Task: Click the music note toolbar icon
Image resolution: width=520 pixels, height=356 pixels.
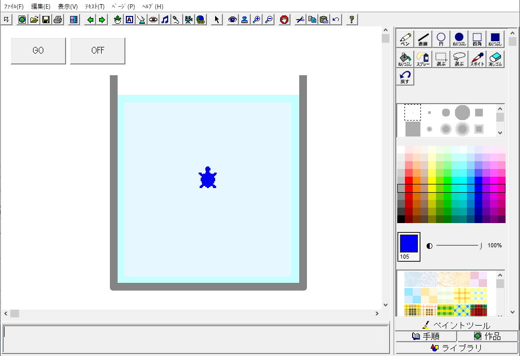Action: [x=165, y=20]
